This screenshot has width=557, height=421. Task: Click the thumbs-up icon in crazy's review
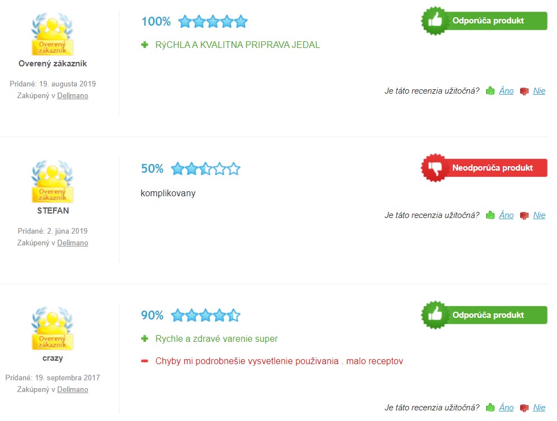click(491, 408)
